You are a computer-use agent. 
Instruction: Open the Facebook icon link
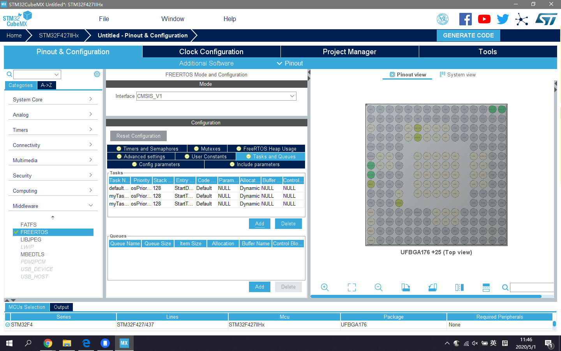465,19
